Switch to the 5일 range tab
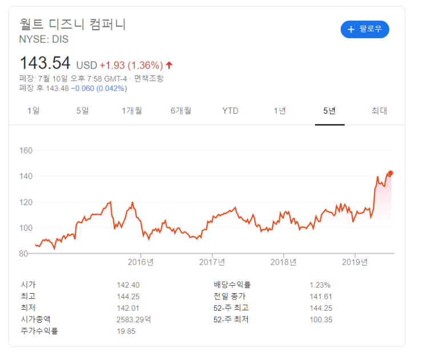 (83, 111)
